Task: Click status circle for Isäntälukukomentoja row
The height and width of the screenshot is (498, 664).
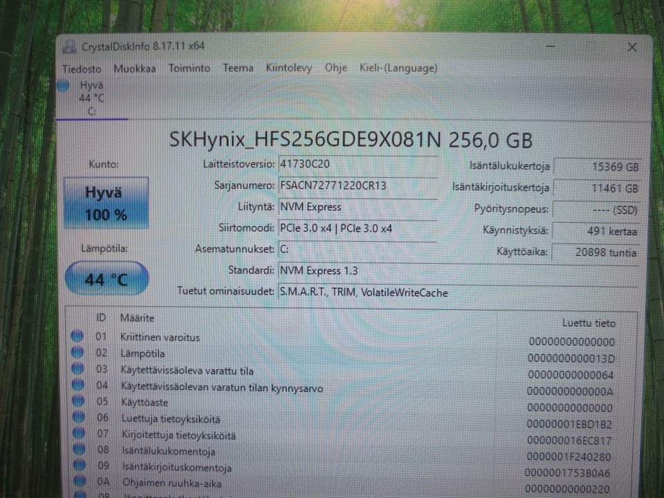Action: coord(79,449)
